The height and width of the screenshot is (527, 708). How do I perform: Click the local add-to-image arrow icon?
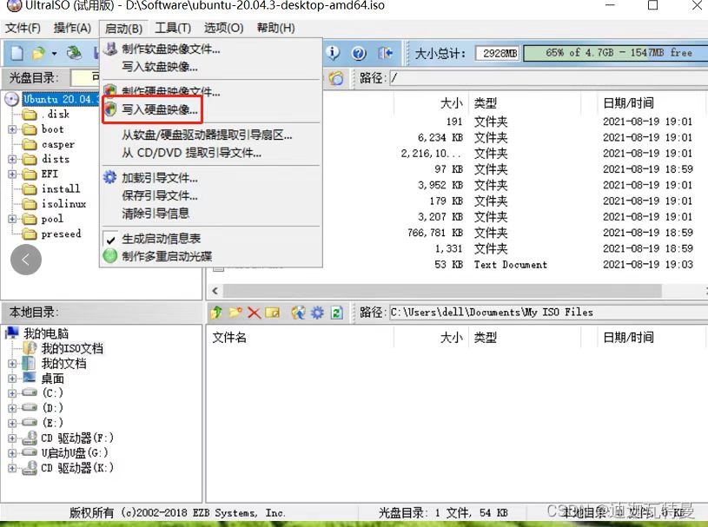(x=298, y=313)
